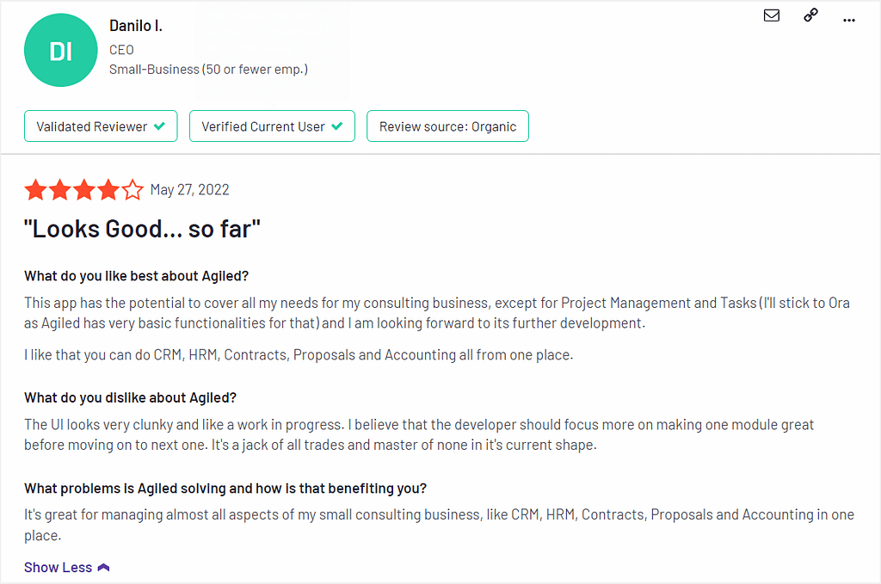The width and height of the screenshot is (881, 584).
Task: Click the empty fifth rating star
Action: [x=132, y=190]
